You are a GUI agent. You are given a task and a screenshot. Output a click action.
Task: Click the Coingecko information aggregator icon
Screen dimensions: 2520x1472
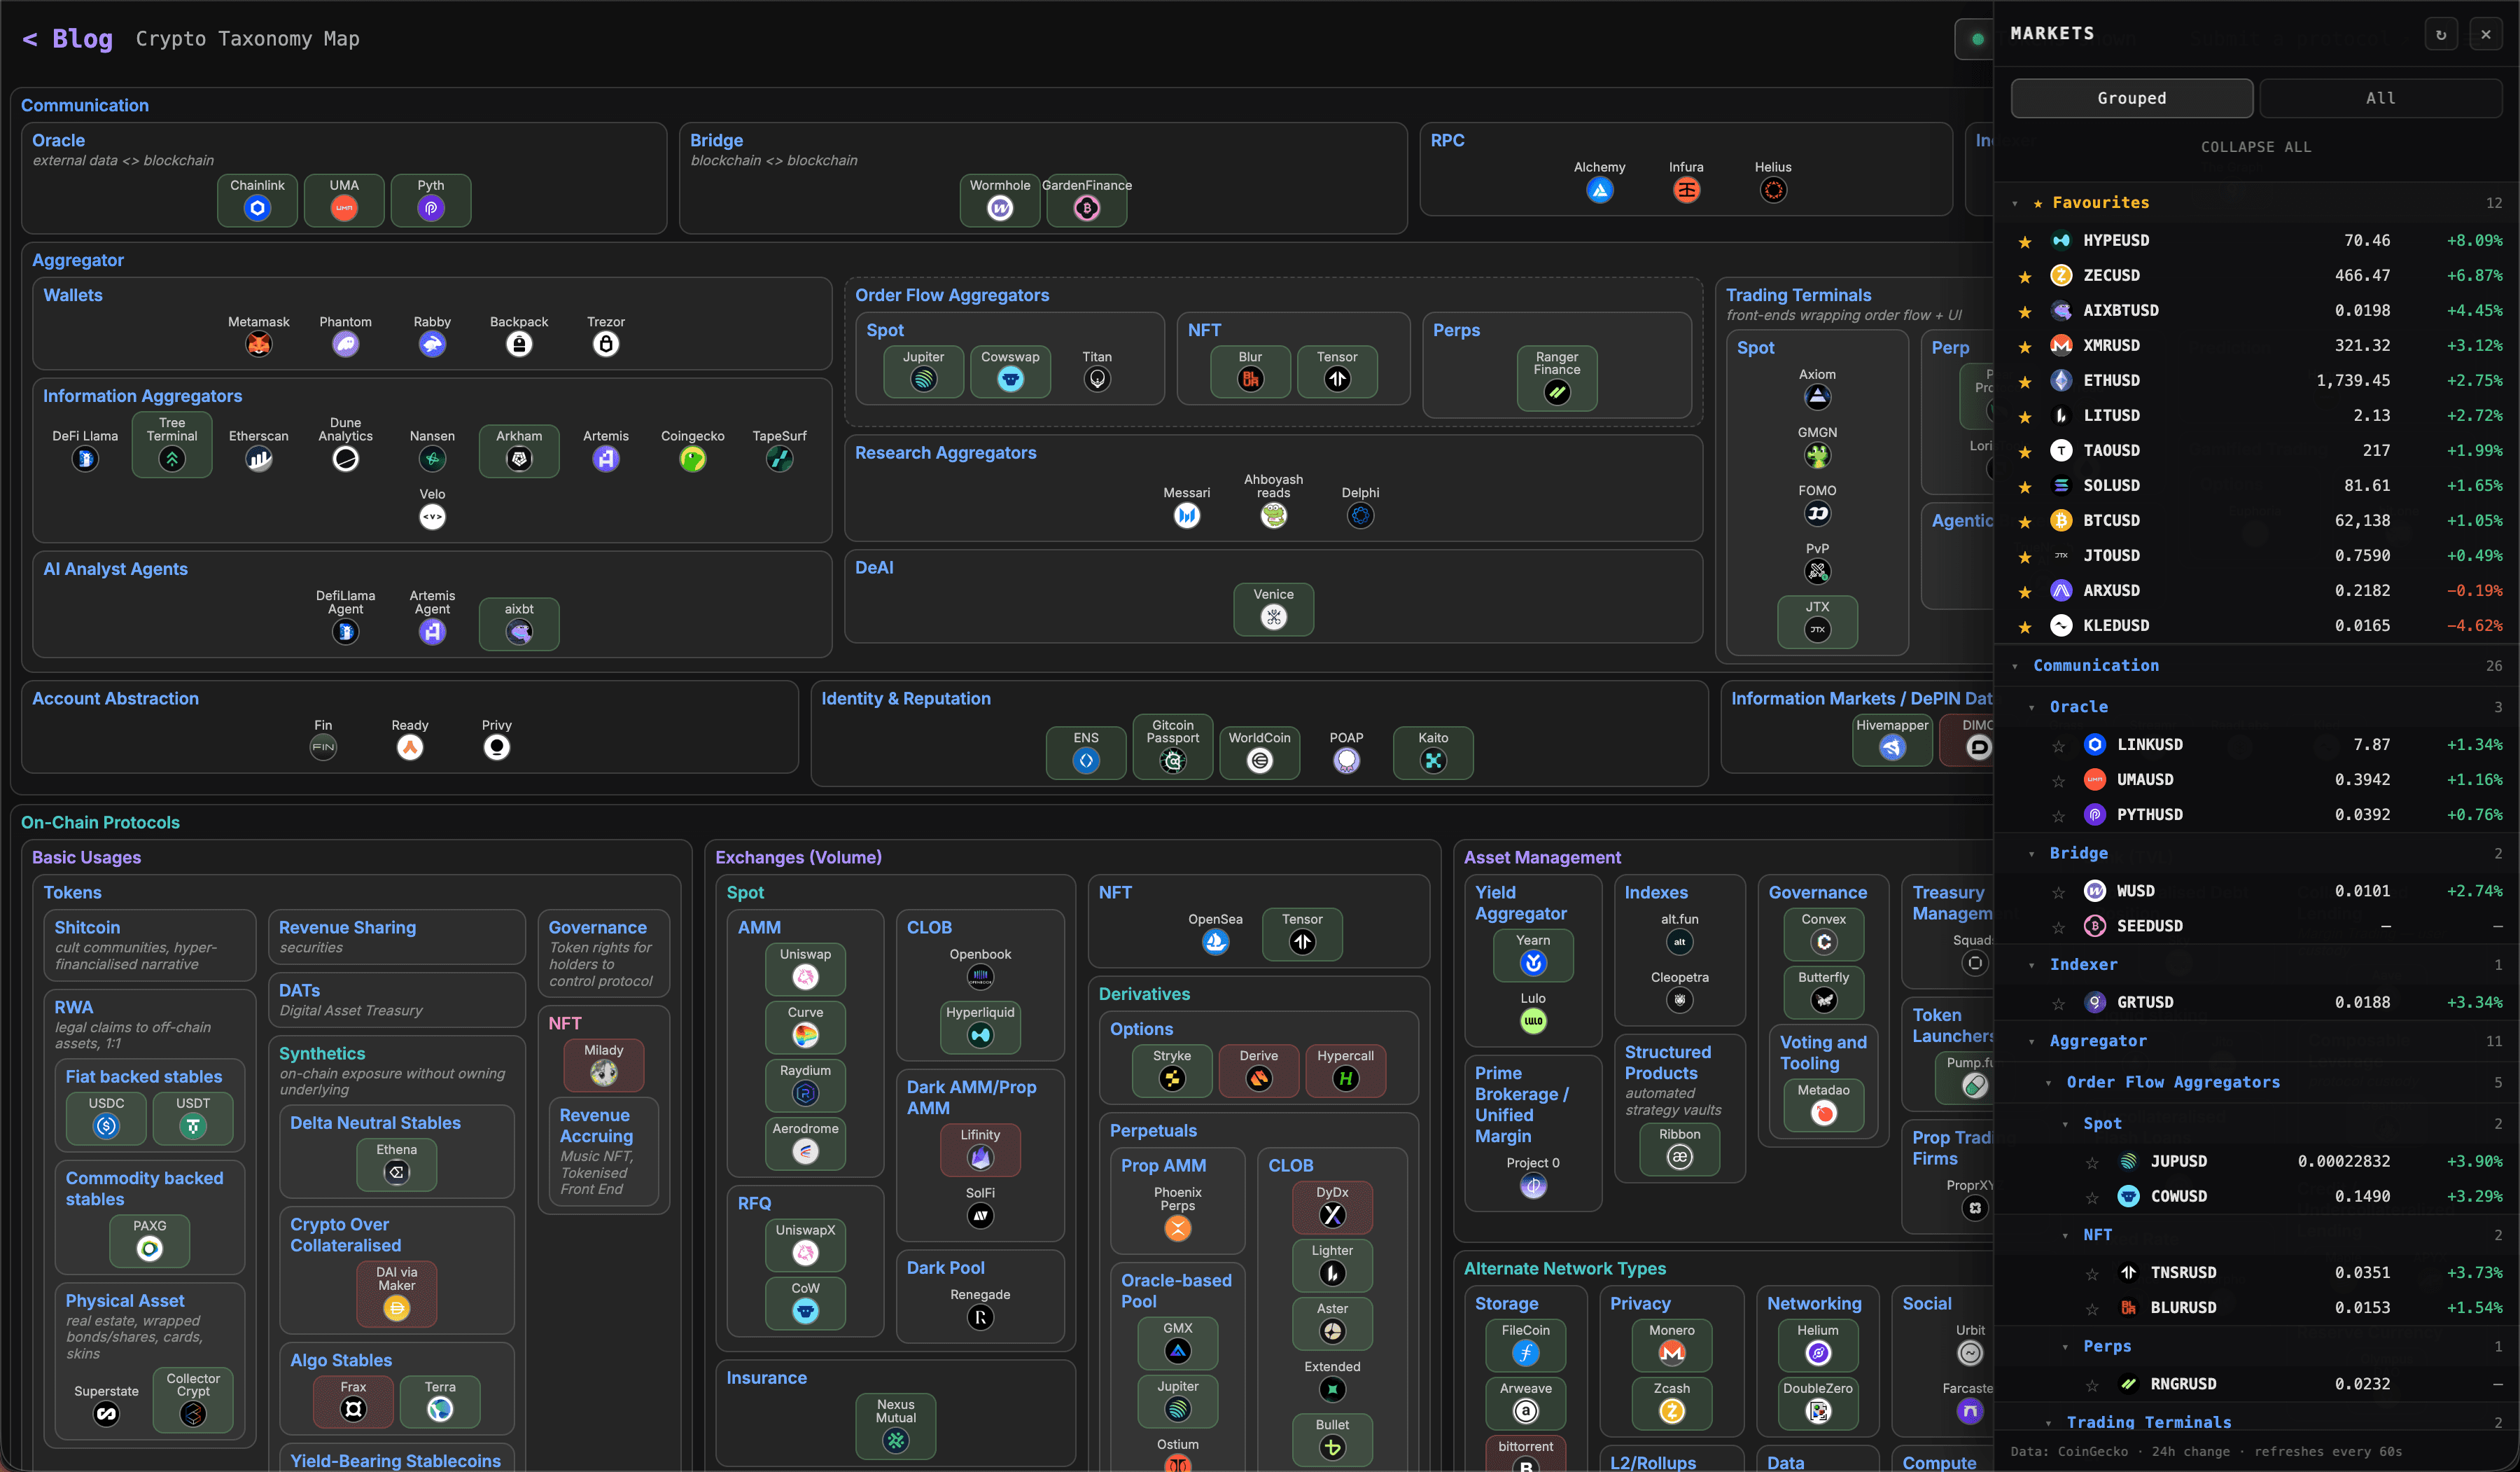tap(692, 458)
